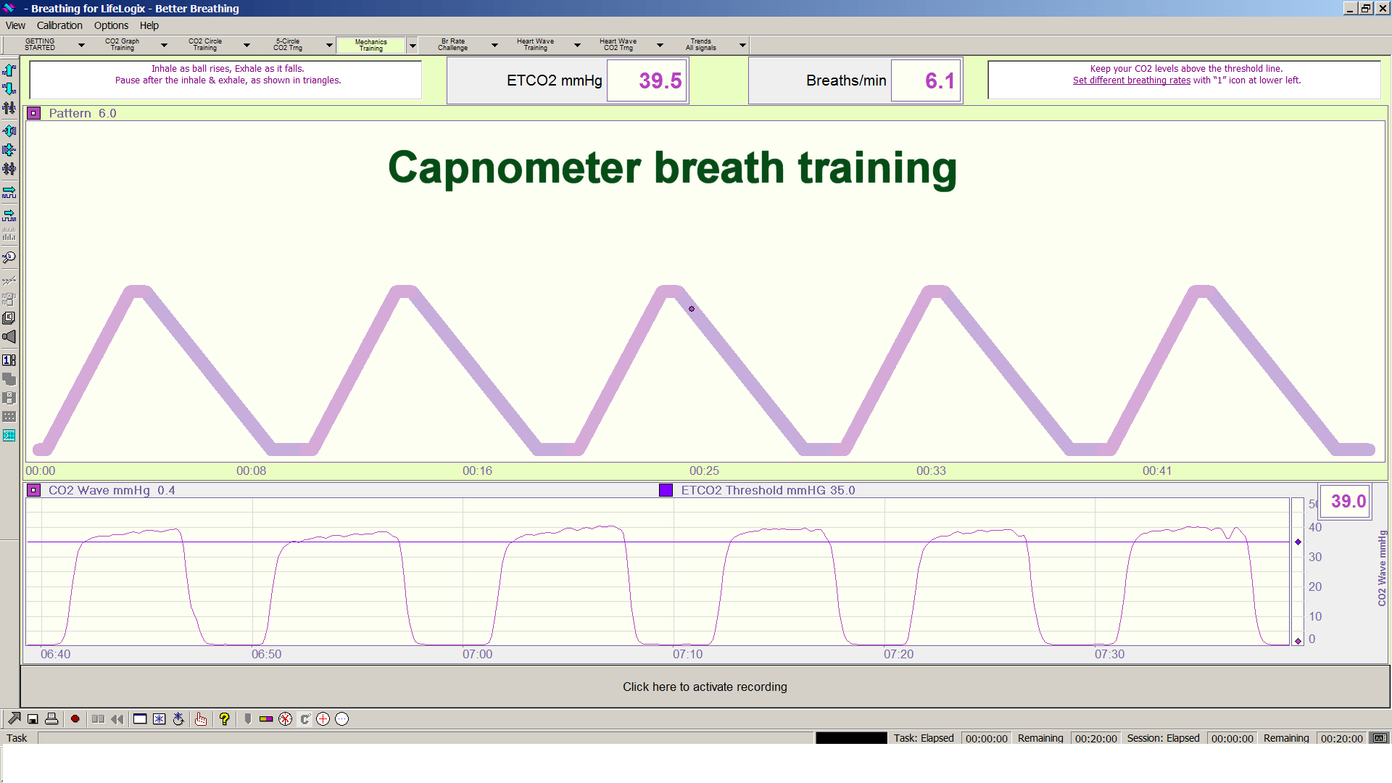This screenshot has height=783, width=1392.
Task: Toggle the Pattern signal checkbox
Action: [x=34, y=113]
